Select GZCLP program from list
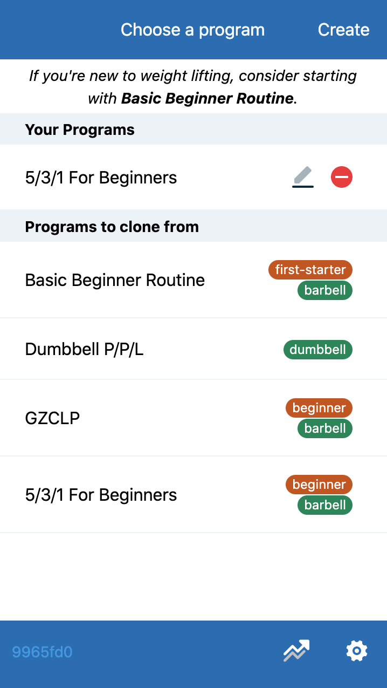 point(193,418)
